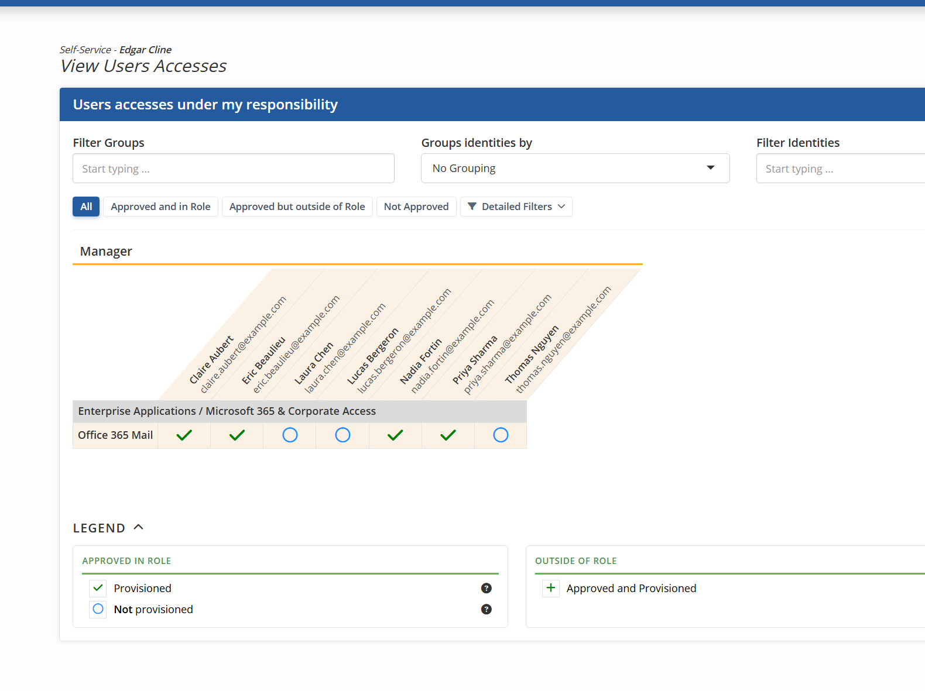The height and width of the screenshot is (691, 925).
Task: Select the Manager tab heading
Action: coord(106,252)
